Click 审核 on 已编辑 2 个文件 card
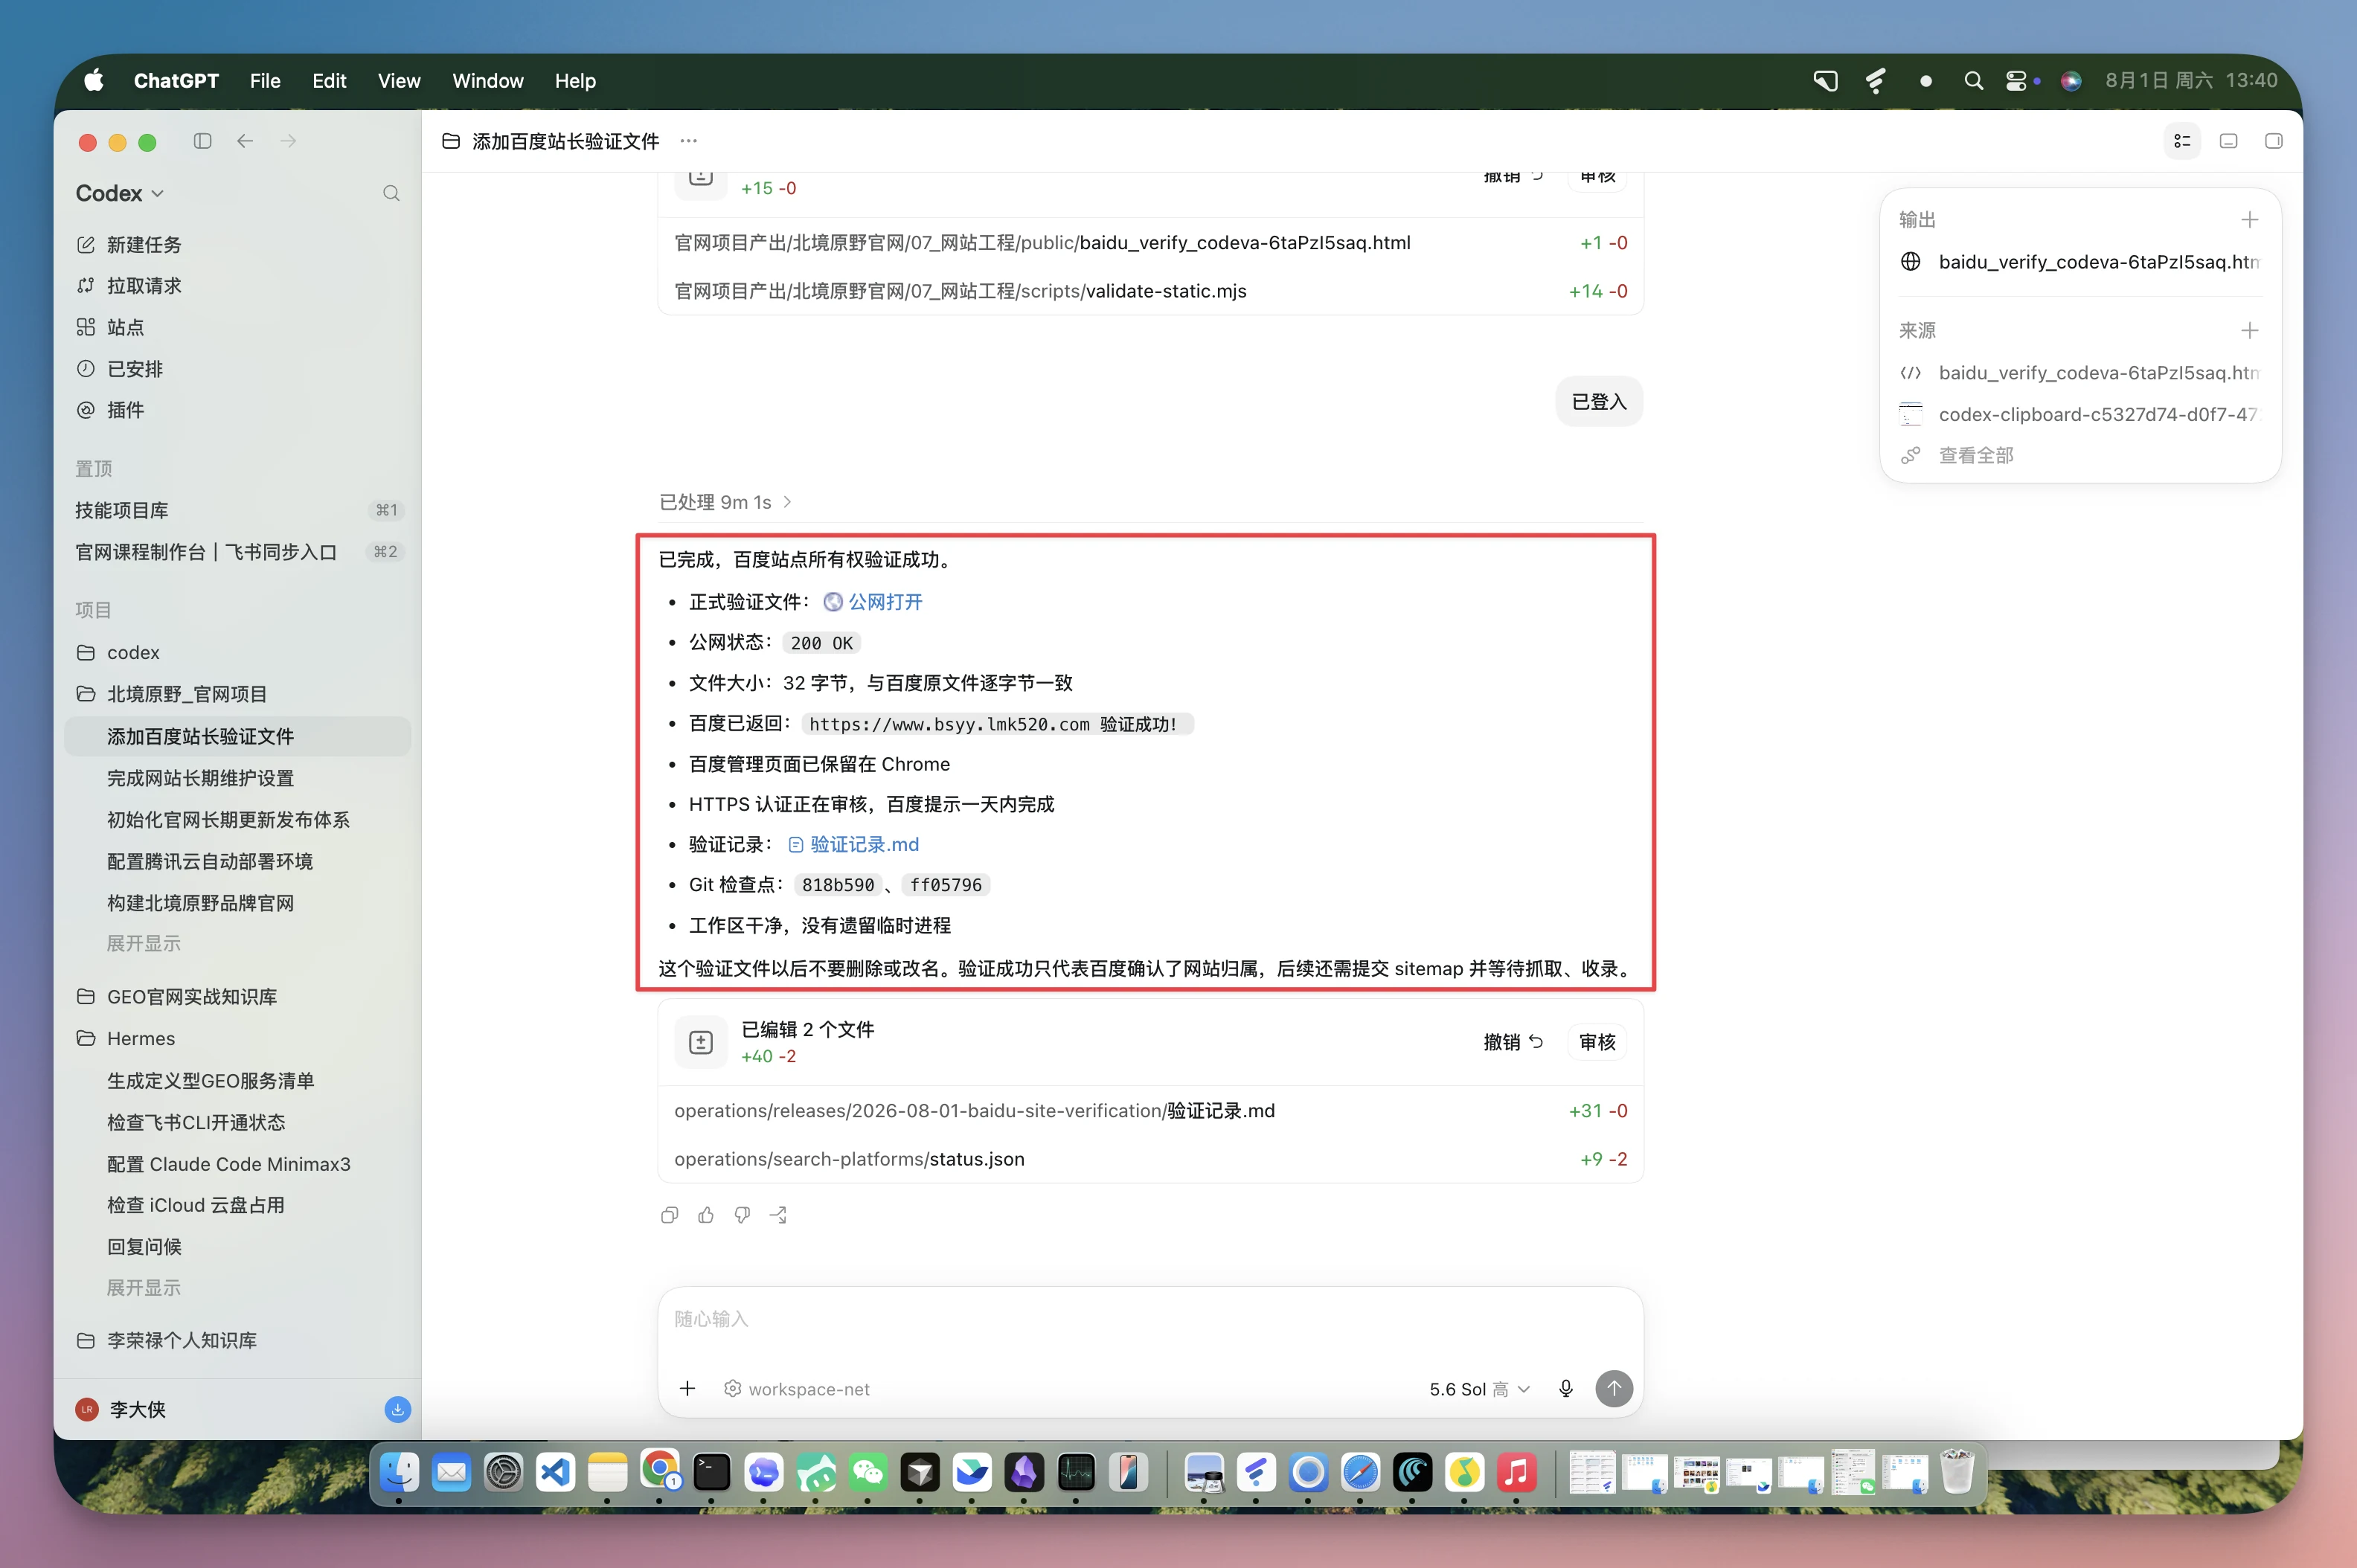Image resolution: width=2357 pixels, height=1568 pixels. click(1597, 1042)
